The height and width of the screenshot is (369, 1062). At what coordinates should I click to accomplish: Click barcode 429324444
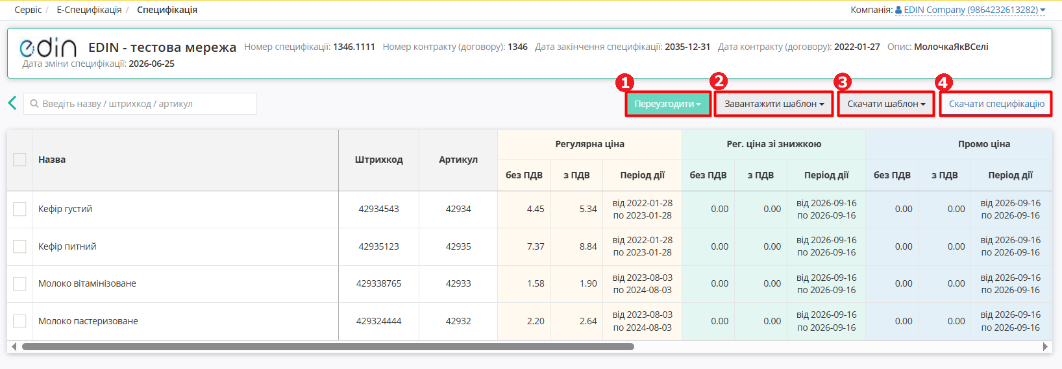click(x=379, y=321)
